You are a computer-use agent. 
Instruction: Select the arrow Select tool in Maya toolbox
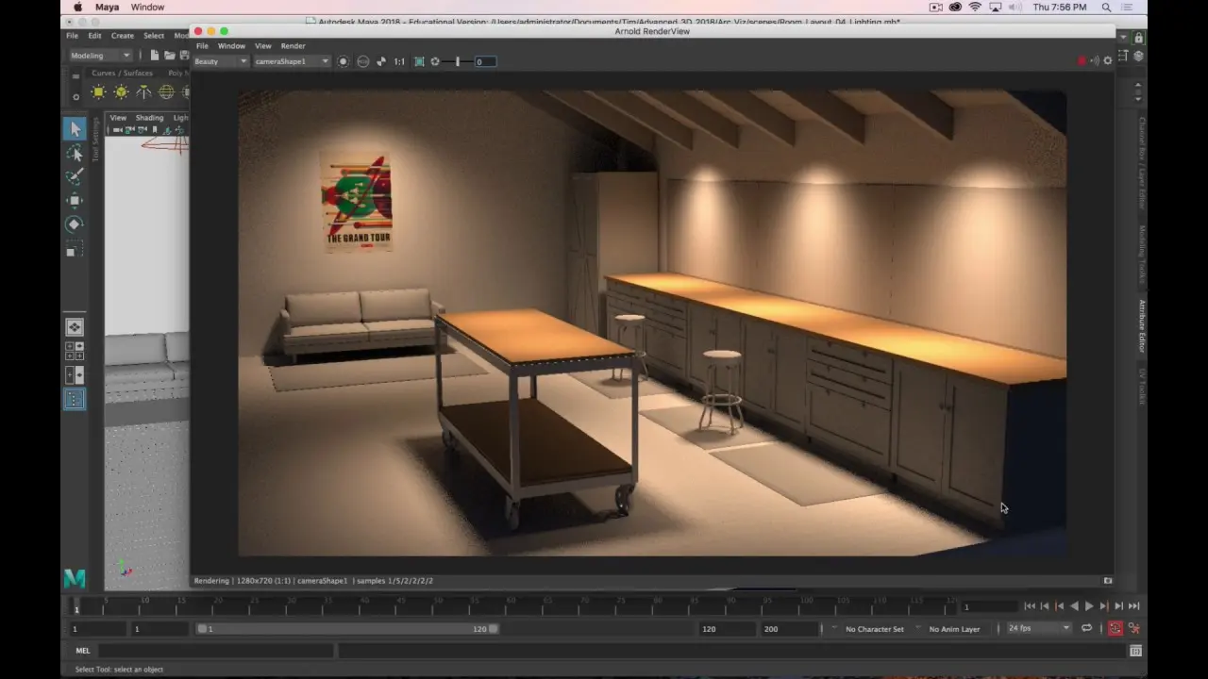(75, 128)
